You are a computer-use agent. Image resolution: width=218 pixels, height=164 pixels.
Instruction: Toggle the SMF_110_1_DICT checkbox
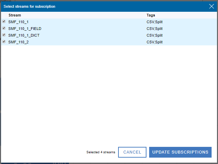point(4,35)
